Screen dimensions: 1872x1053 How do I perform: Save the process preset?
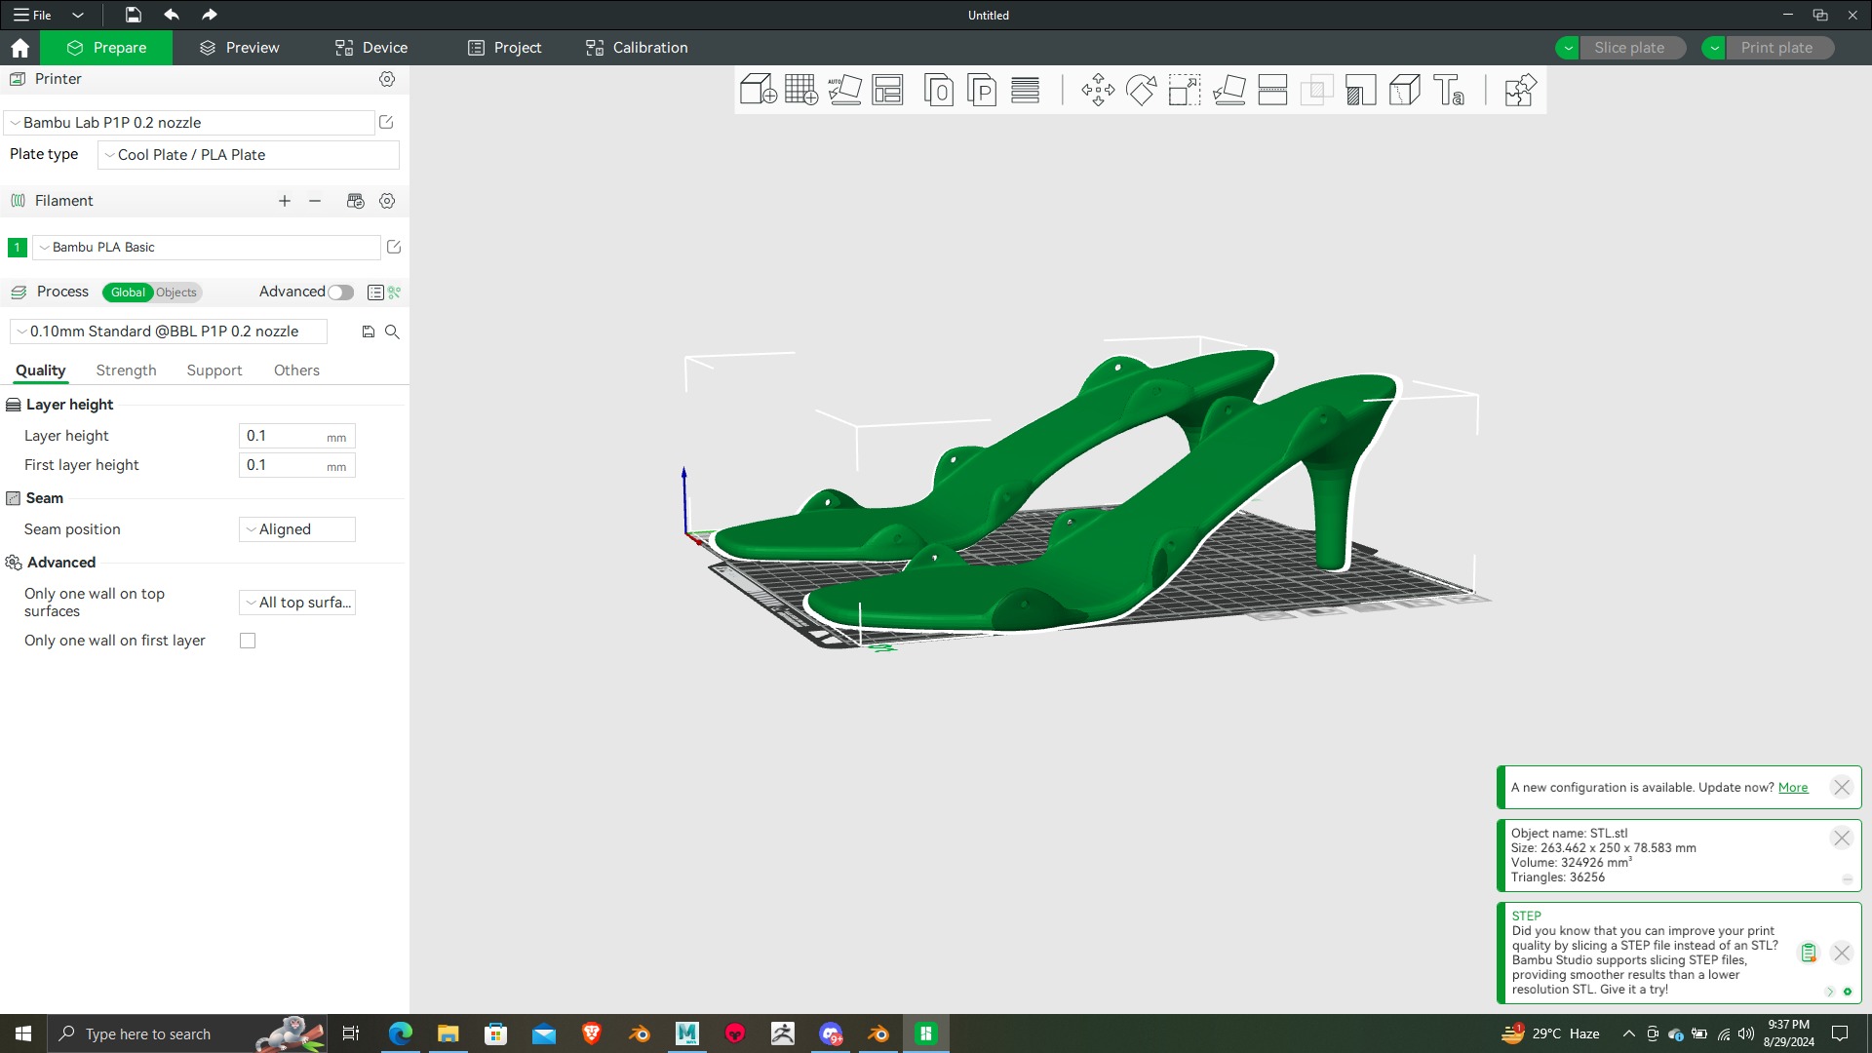point(369,331)
